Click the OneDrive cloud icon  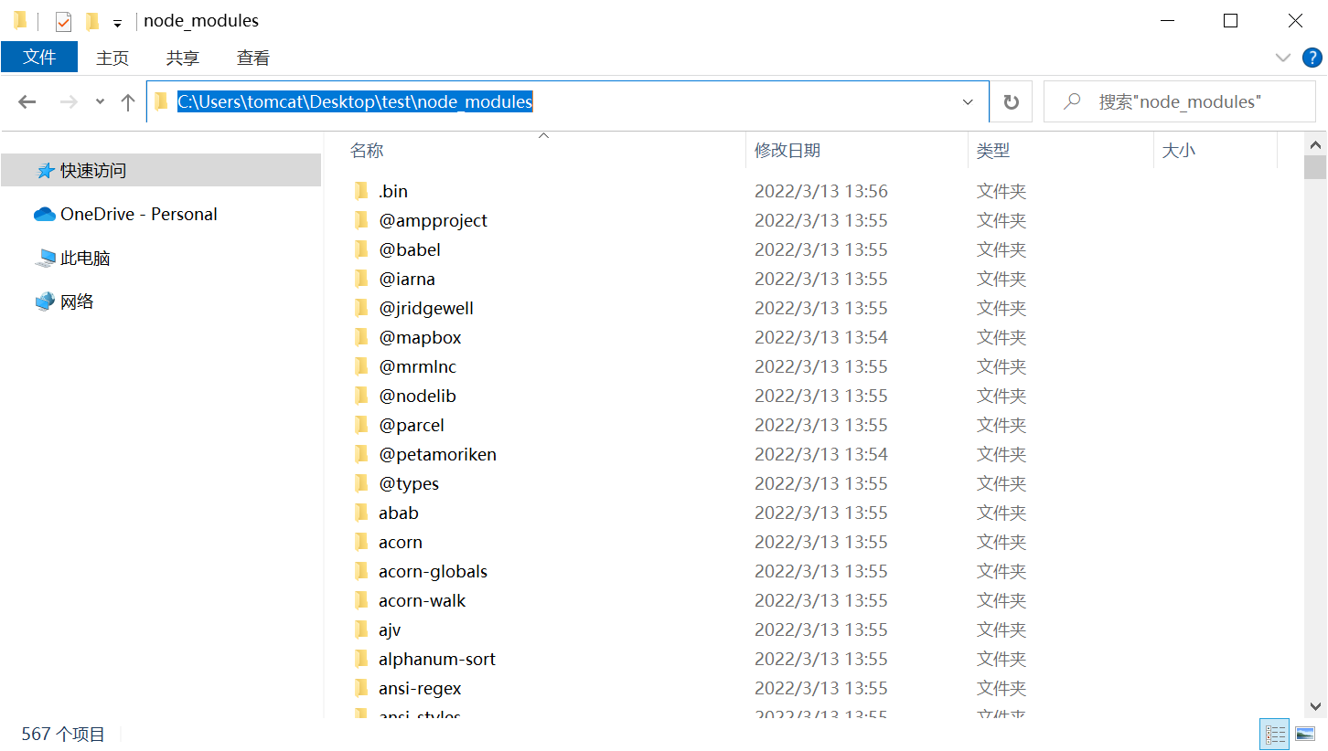45,214
